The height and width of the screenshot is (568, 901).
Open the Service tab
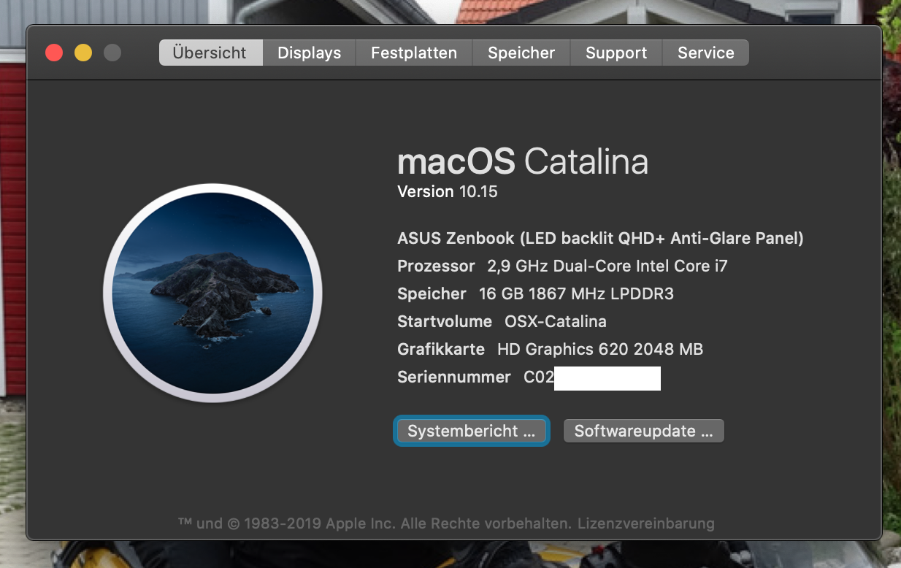point(706,53)
